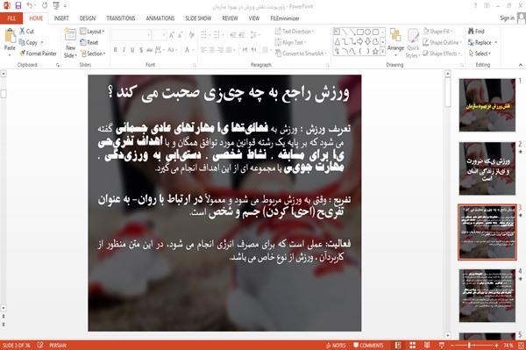
Task: Switch to SLIDE SHOW tab
Action: [x=198, y=18]
